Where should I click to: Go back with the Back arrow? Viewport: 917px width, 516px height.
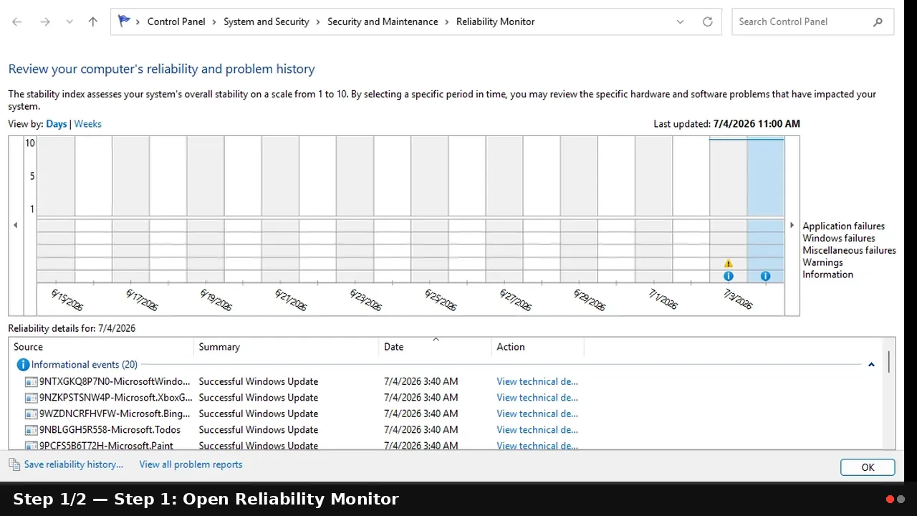click(17, 21)
